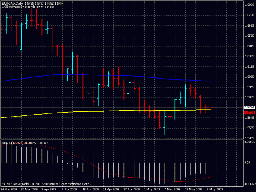Screen dimensions: 256x192
Task: Click the red price level label 1.5701
Action: click(x=249, y=113)
